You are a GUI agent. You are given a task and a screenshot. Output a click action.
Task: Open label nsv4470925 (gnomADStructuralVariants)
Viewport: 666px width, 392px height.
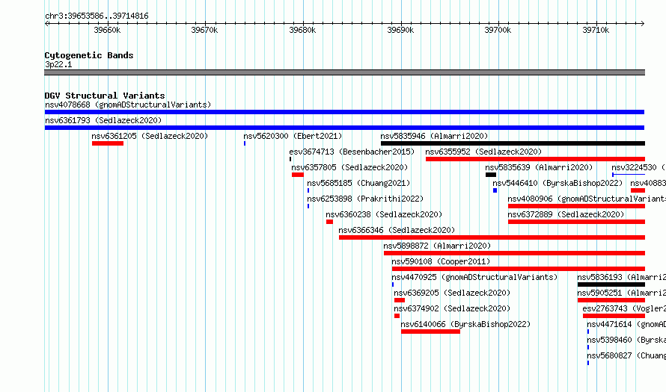[x=474, y=277]
